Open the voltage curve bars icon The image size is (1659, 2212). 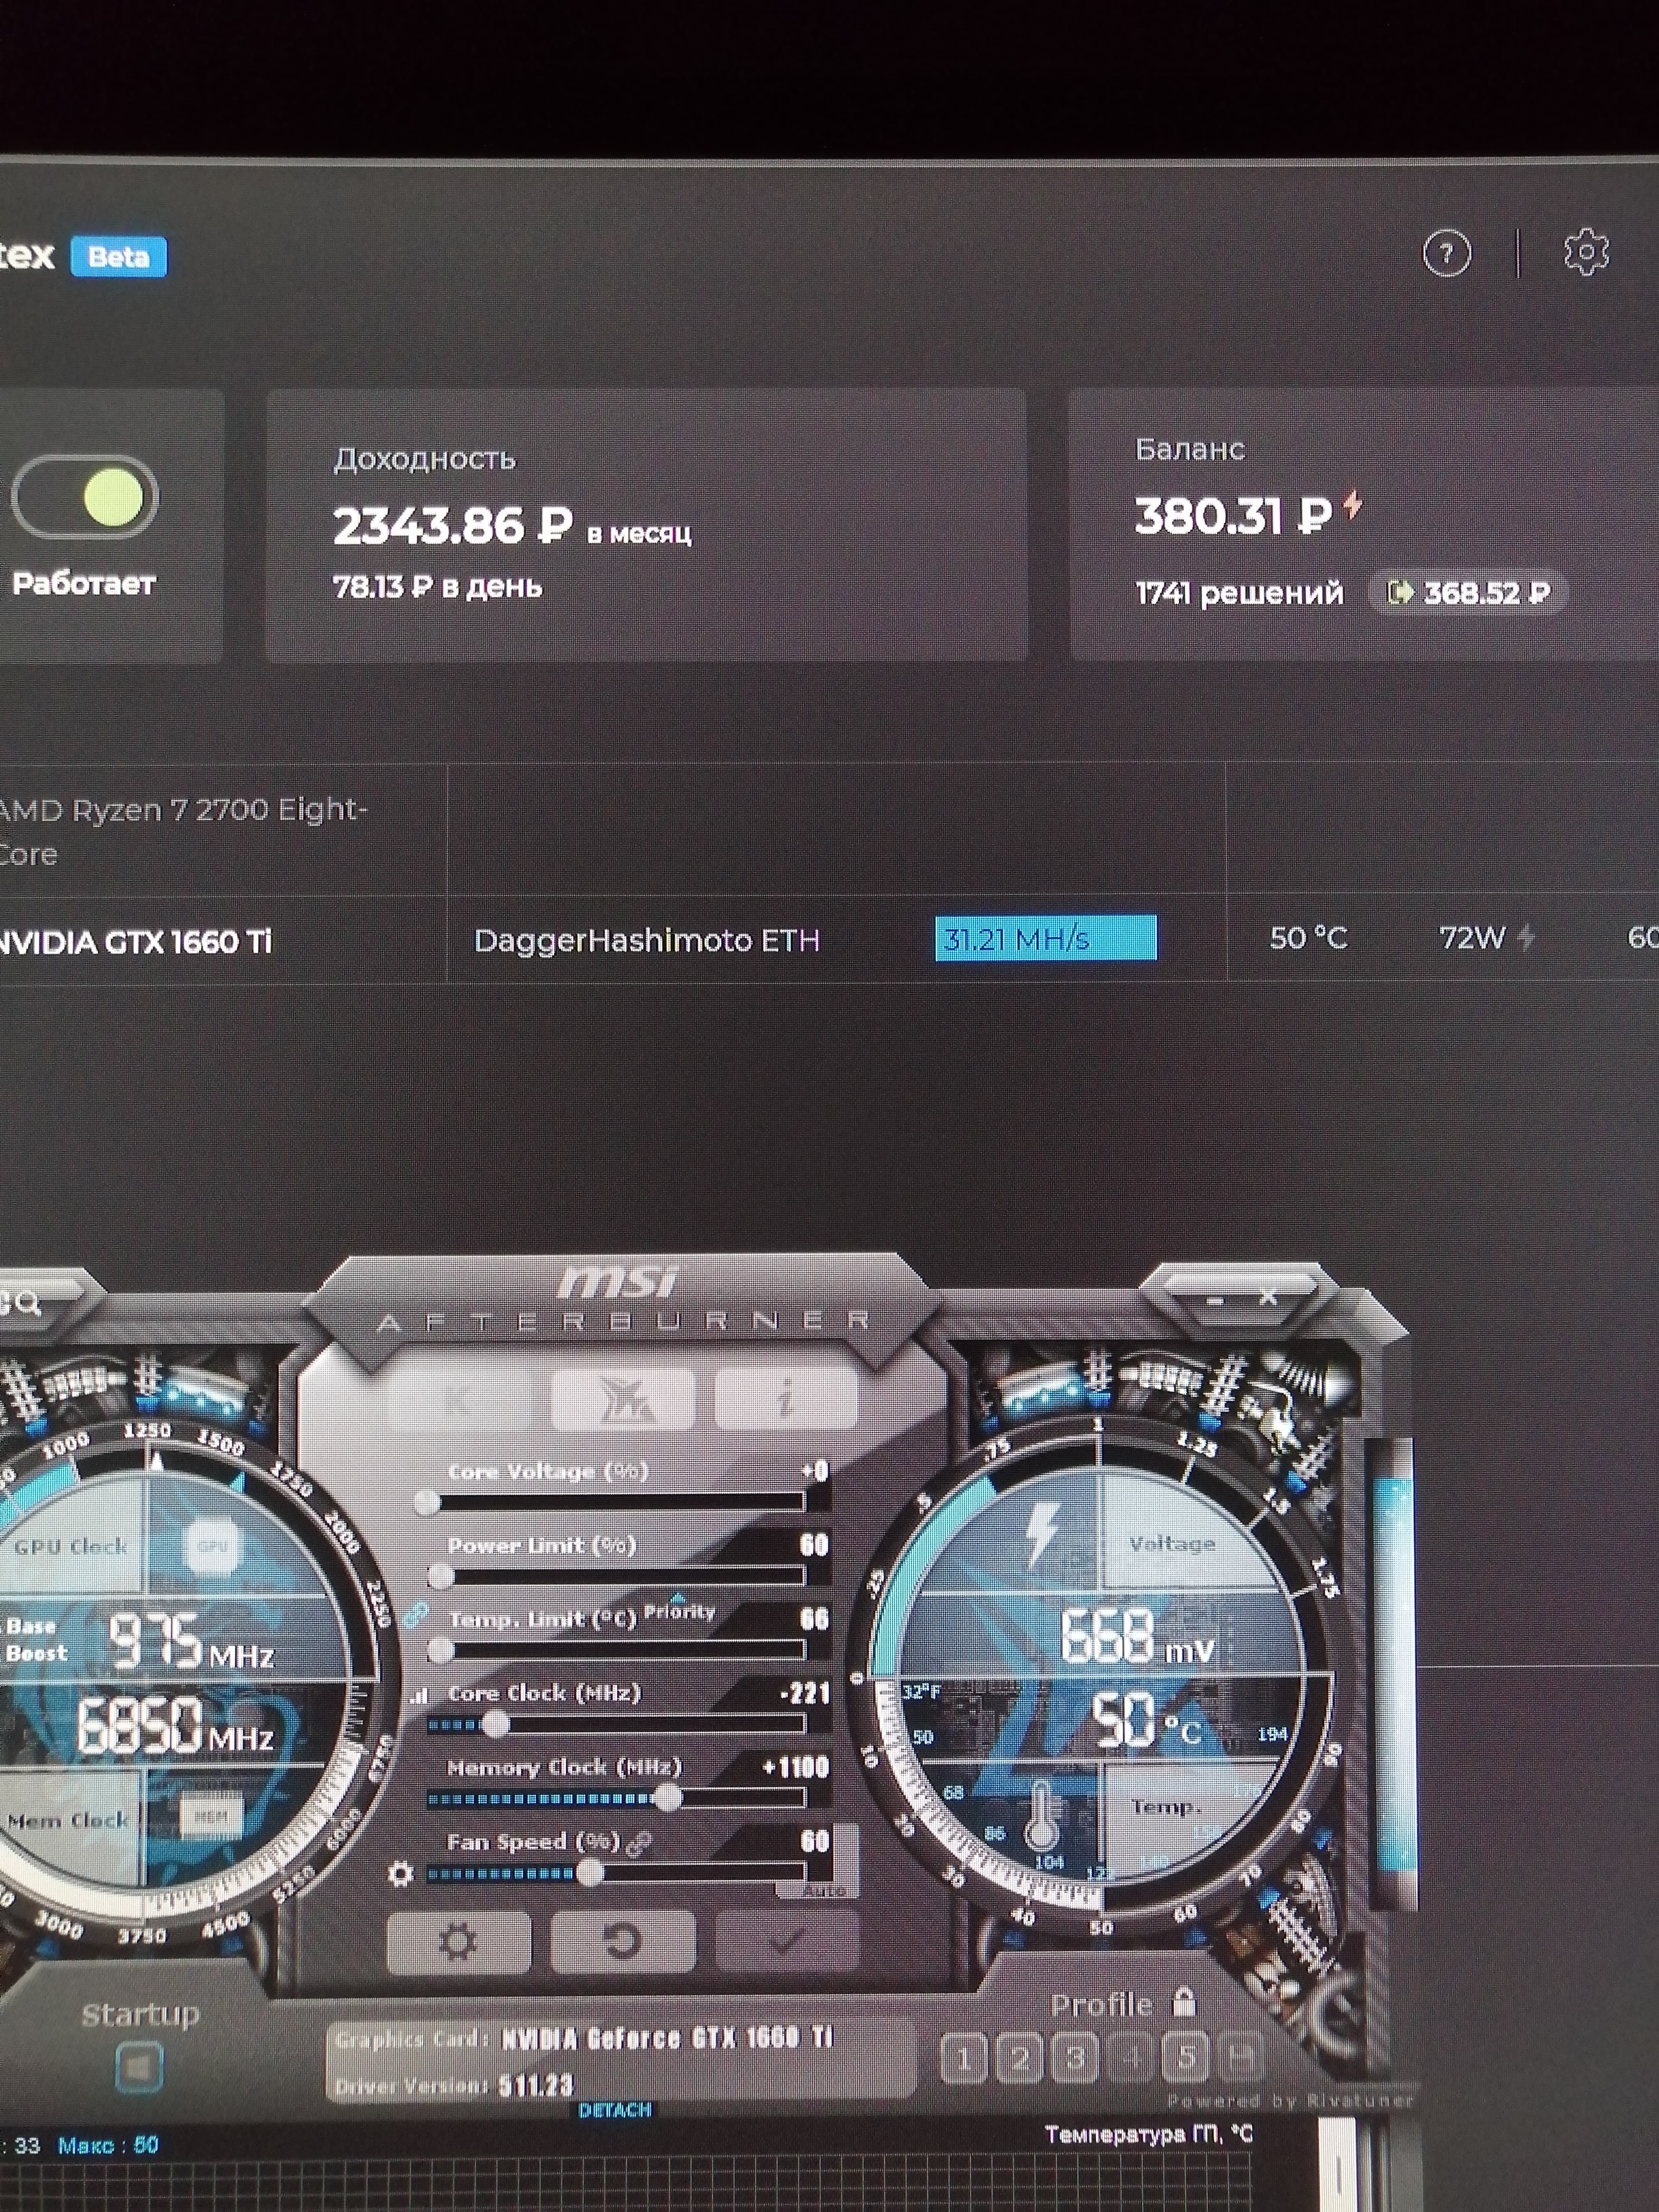pos(418,1696)
